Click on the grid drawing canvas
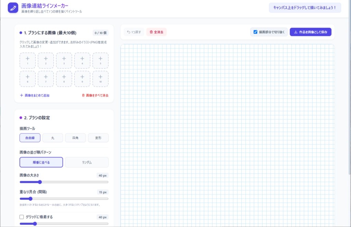 228,135
